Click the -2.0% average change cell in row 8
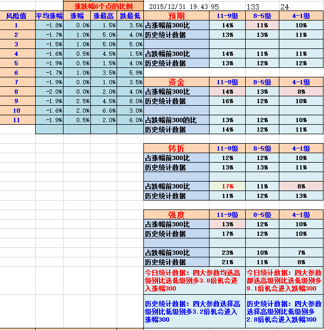The width and height of the screenshot is (324, 330). tap(49, 92)
